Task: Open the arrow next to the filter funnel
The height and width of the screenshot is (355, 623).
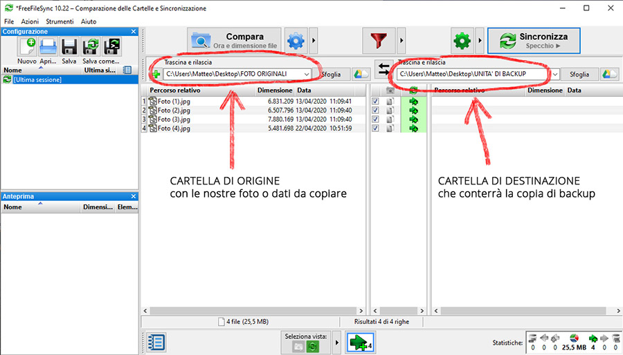Action: click(x=401, y=41)
